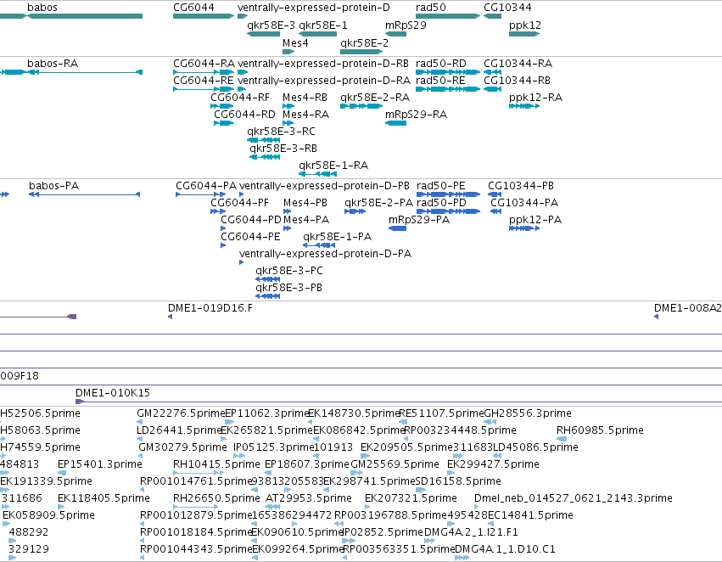Select the ppk12 gene label

pos(525,25)
